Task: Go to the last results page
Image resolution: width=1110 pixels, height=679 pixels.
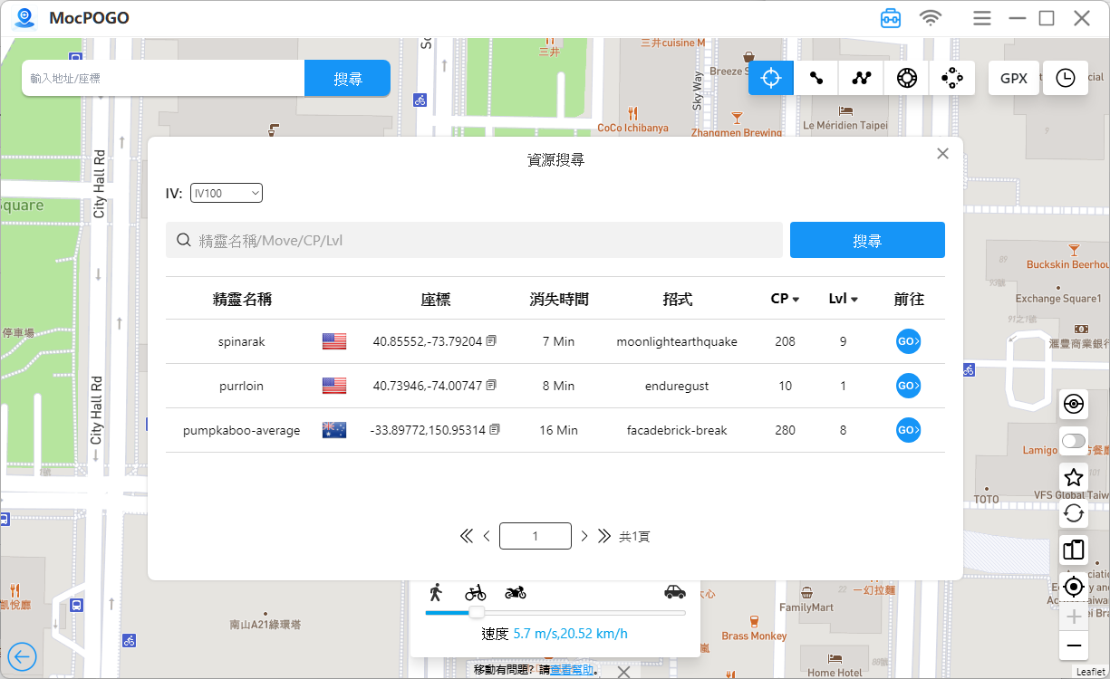Action: (604, 536)
